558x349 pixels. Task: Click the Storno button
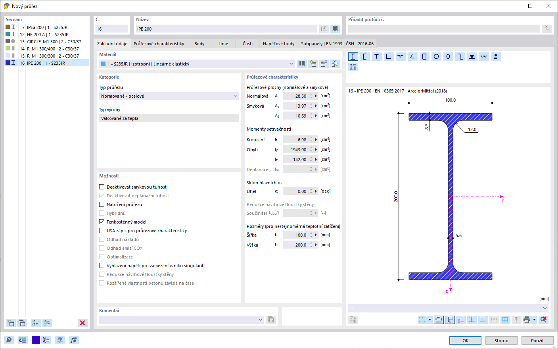pos(501,341)
